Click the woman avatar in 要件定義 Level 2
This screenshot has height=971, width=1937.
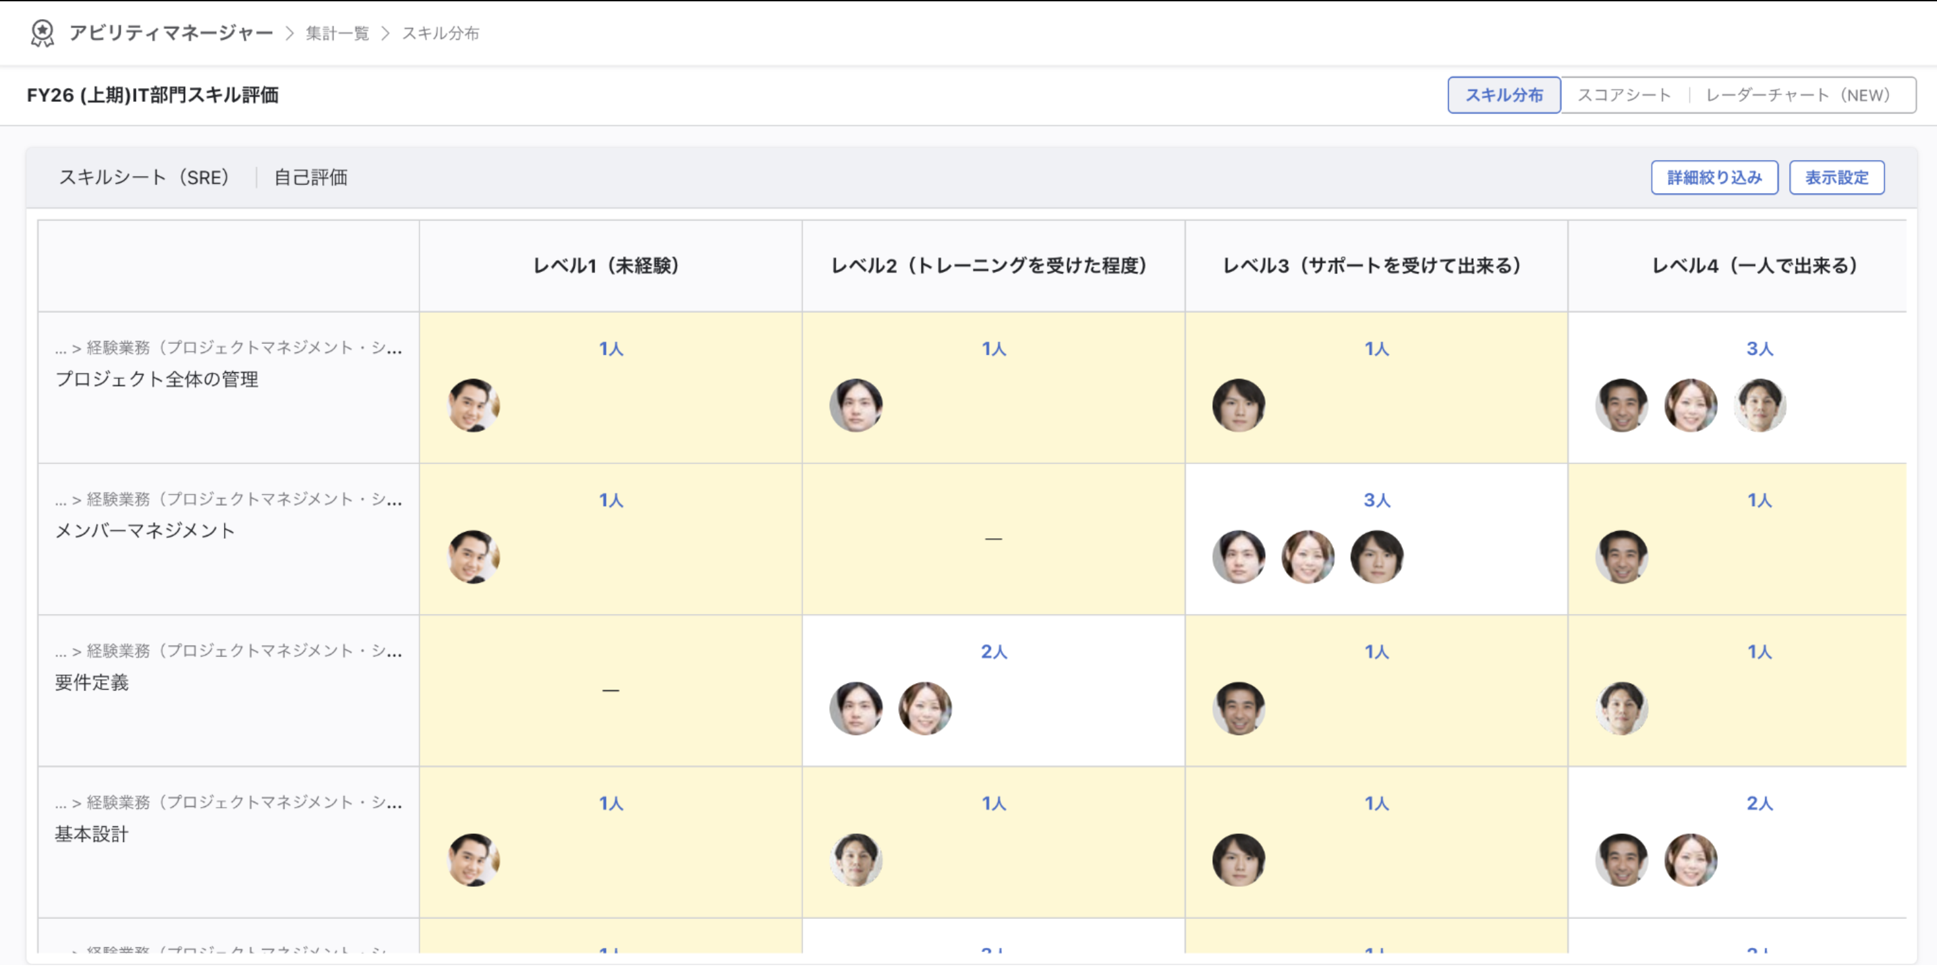click(926, 709)
